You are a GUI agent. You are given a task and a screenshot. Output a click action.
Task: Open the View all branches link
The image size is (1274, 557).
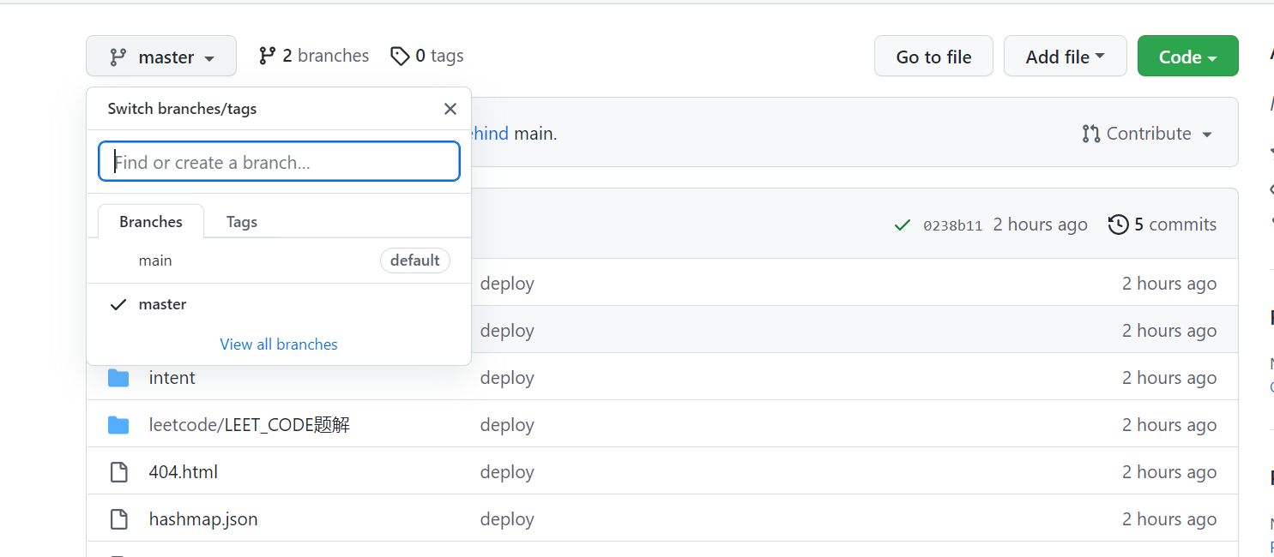point(279,344)
